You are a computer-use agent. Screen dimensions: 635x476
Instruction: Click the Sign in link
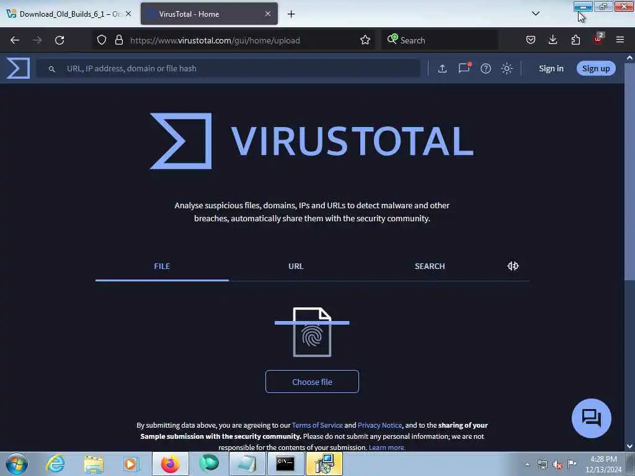551,68
